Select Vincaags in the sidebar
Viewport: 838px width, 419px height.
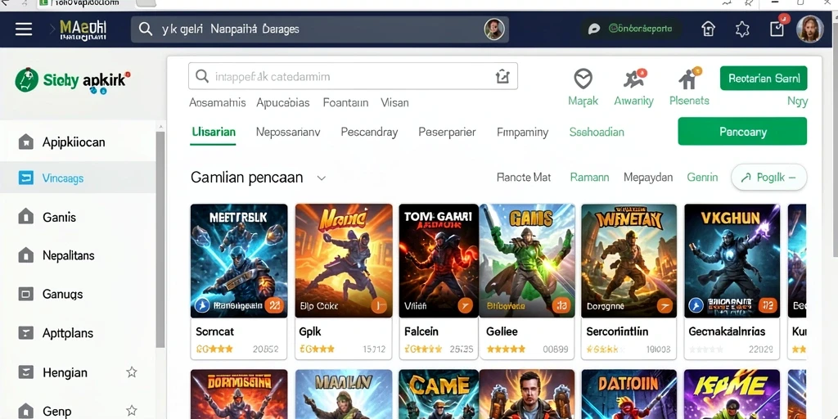[78, 178]
